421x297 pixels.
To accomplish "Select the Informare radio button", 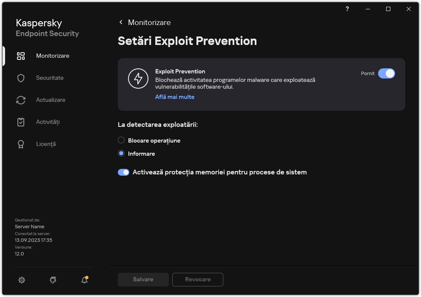I will (121, 154).
